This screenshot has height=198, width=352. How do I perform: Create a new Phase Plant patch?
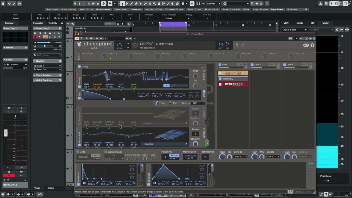click(x=228, y=45)
